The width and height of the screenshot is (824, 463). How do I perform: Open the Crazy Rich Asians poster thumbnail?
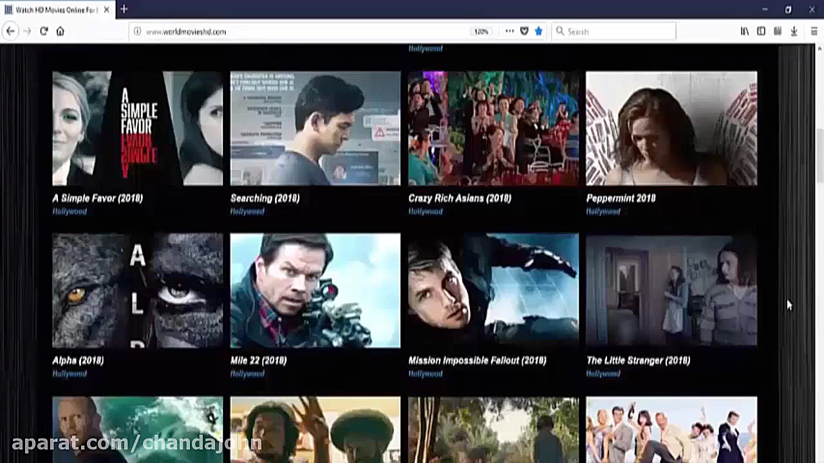[493, 129]
